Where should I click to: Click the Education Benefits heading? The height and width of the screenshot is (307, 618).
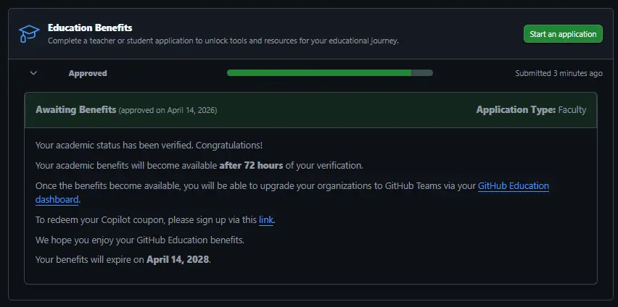[x=90, y=28]
